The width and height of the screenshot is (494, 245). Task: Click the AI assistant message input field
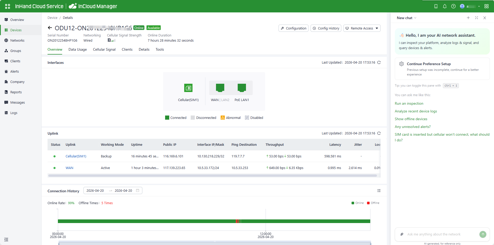439,234
